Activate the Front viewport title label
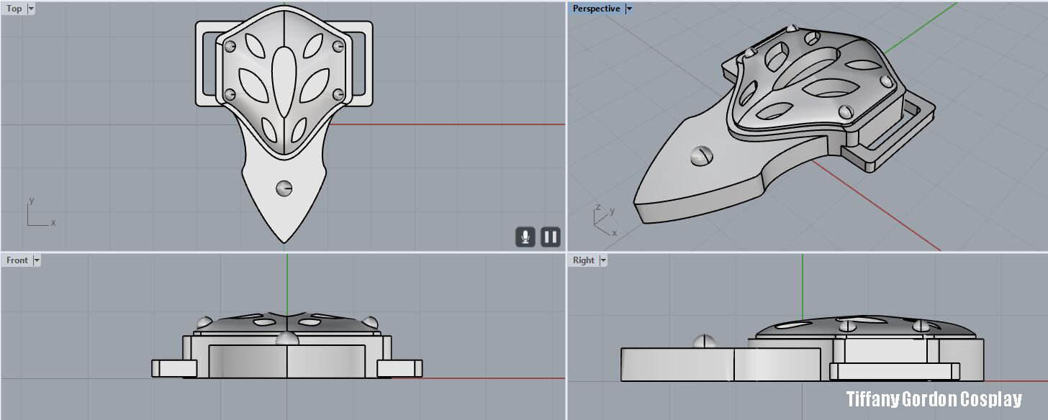1048x420 pixels. [x=17, y=260]
